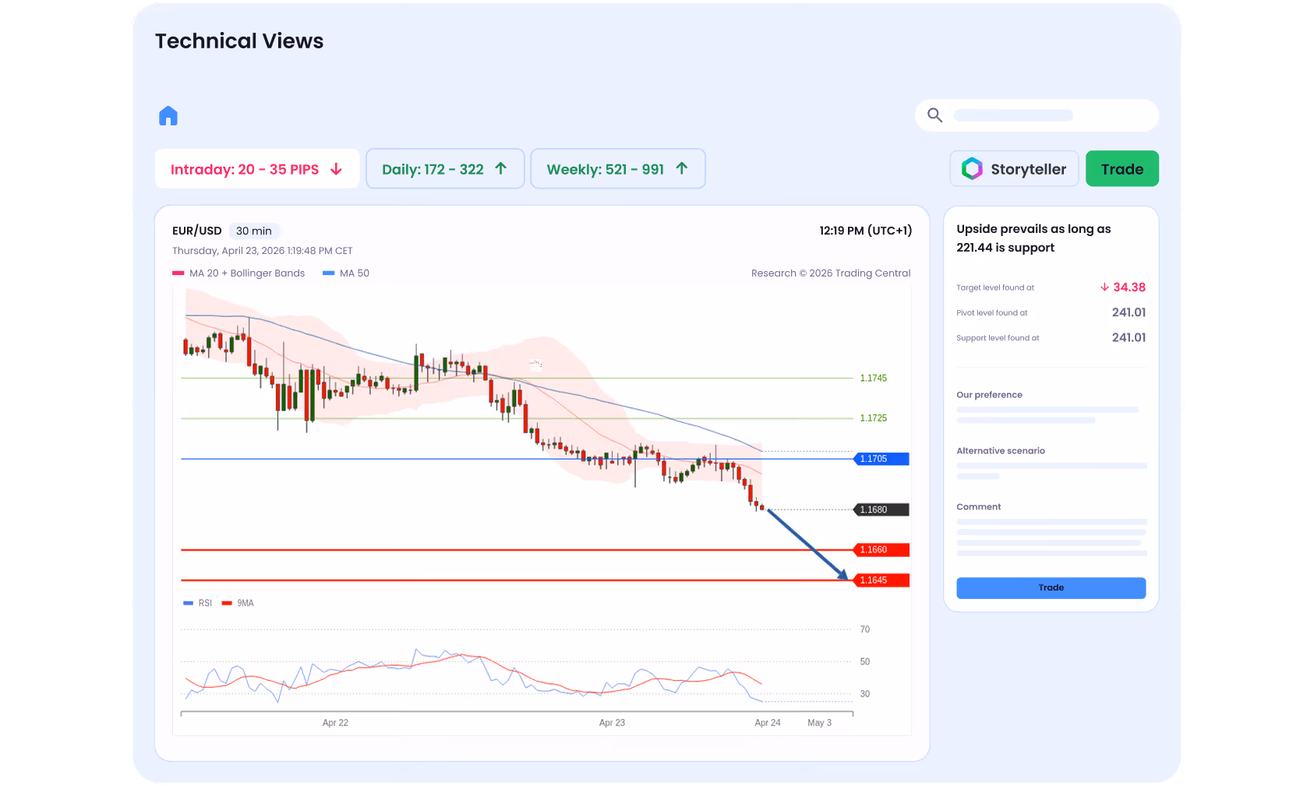This screenshot has width=1314, height=786.
Task: Click the 1.1680 current price label
Action: [881, 509]
